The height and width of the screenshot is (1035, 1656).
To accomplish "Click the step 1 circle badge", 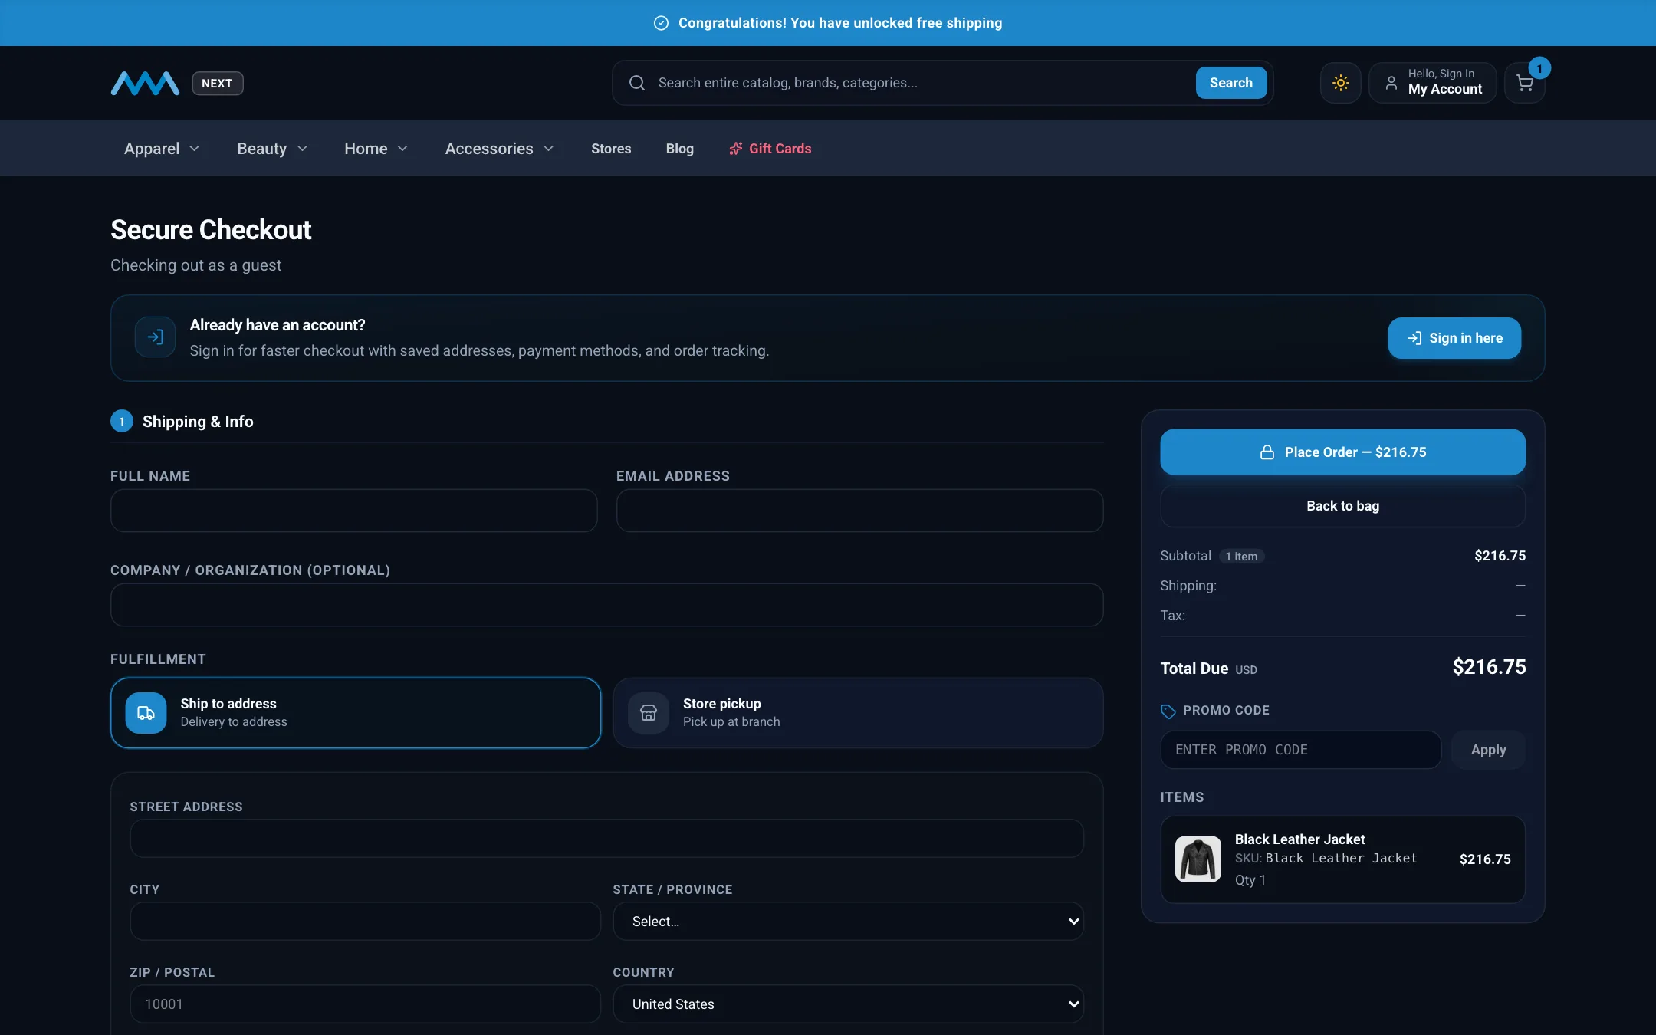I will point(122,421).
